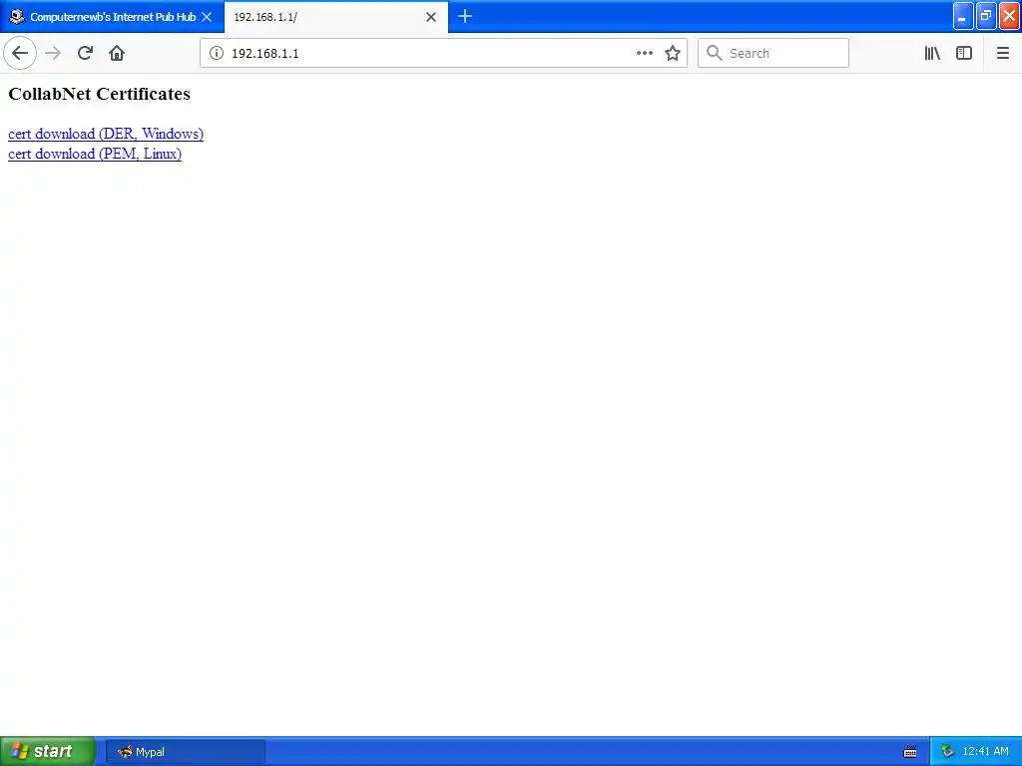Open the Library bookshelf icon
Viewport: 1022px width, 766px height.
coord(932,54)
